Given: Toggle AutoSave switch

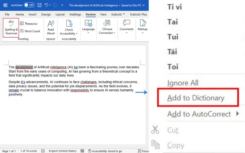Looking at the screenshot, I should tap(29, 5).
